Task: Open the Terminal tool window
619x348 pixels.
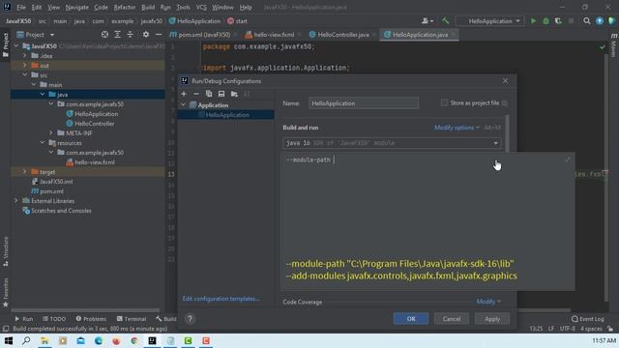Action: (x=132, y=319)
